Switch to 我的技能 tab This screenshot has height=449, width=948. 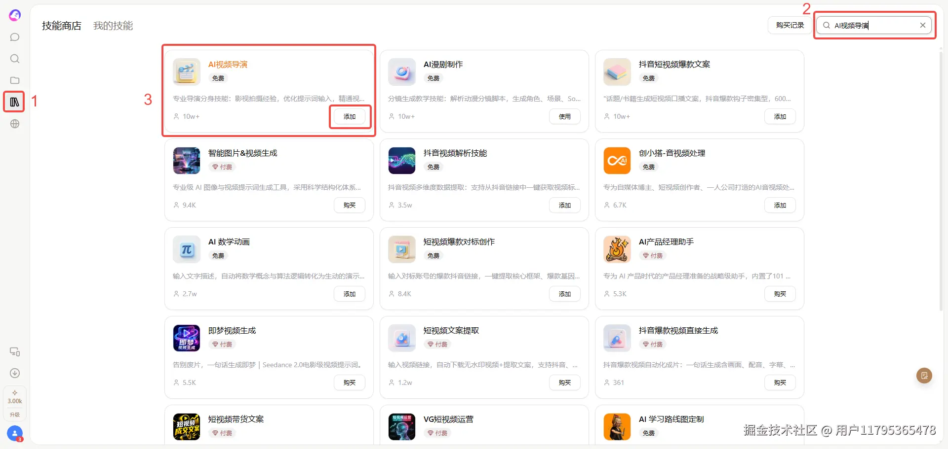pos(113,26)
